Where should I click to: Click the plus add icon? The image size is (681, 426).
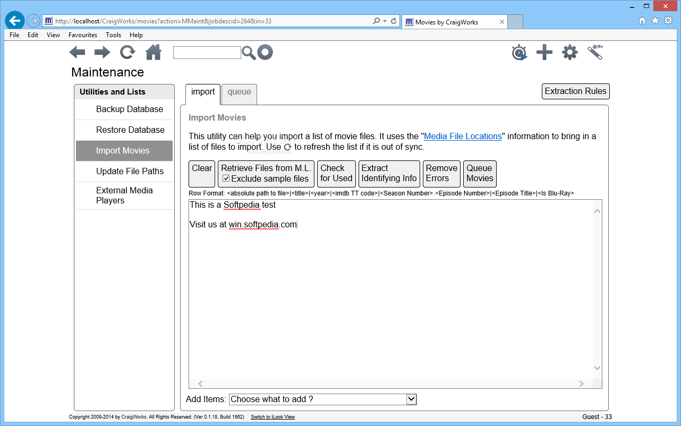pyautogui.click(x=544, y=52)
